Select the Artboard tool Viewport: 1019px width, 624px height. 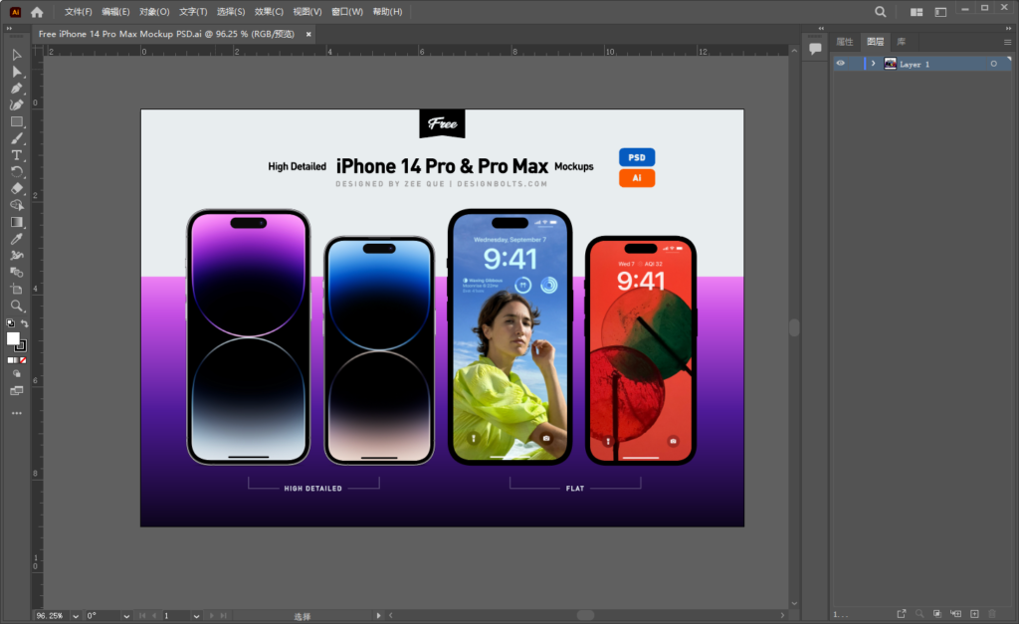pos(17,289)
